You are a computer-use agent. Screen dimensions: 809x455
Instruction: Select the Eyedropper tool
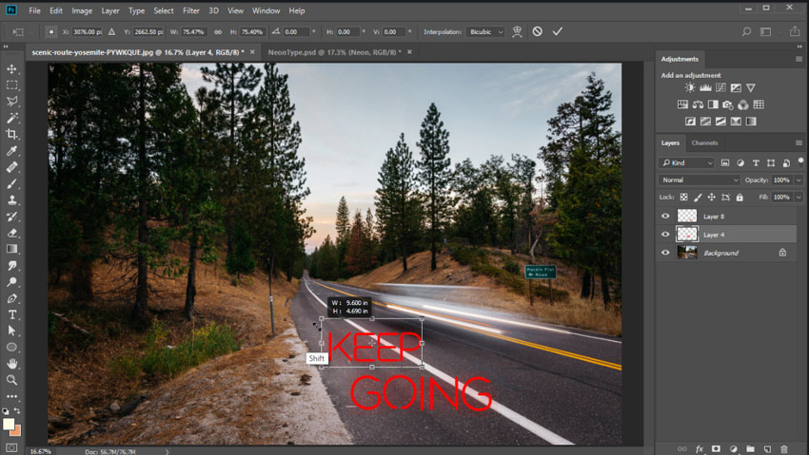pos(11,151)
